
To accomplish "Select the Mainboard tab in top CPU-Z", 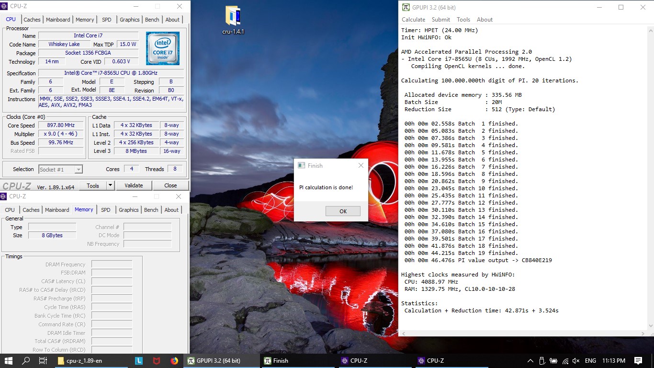I will [x=58, y=20].
